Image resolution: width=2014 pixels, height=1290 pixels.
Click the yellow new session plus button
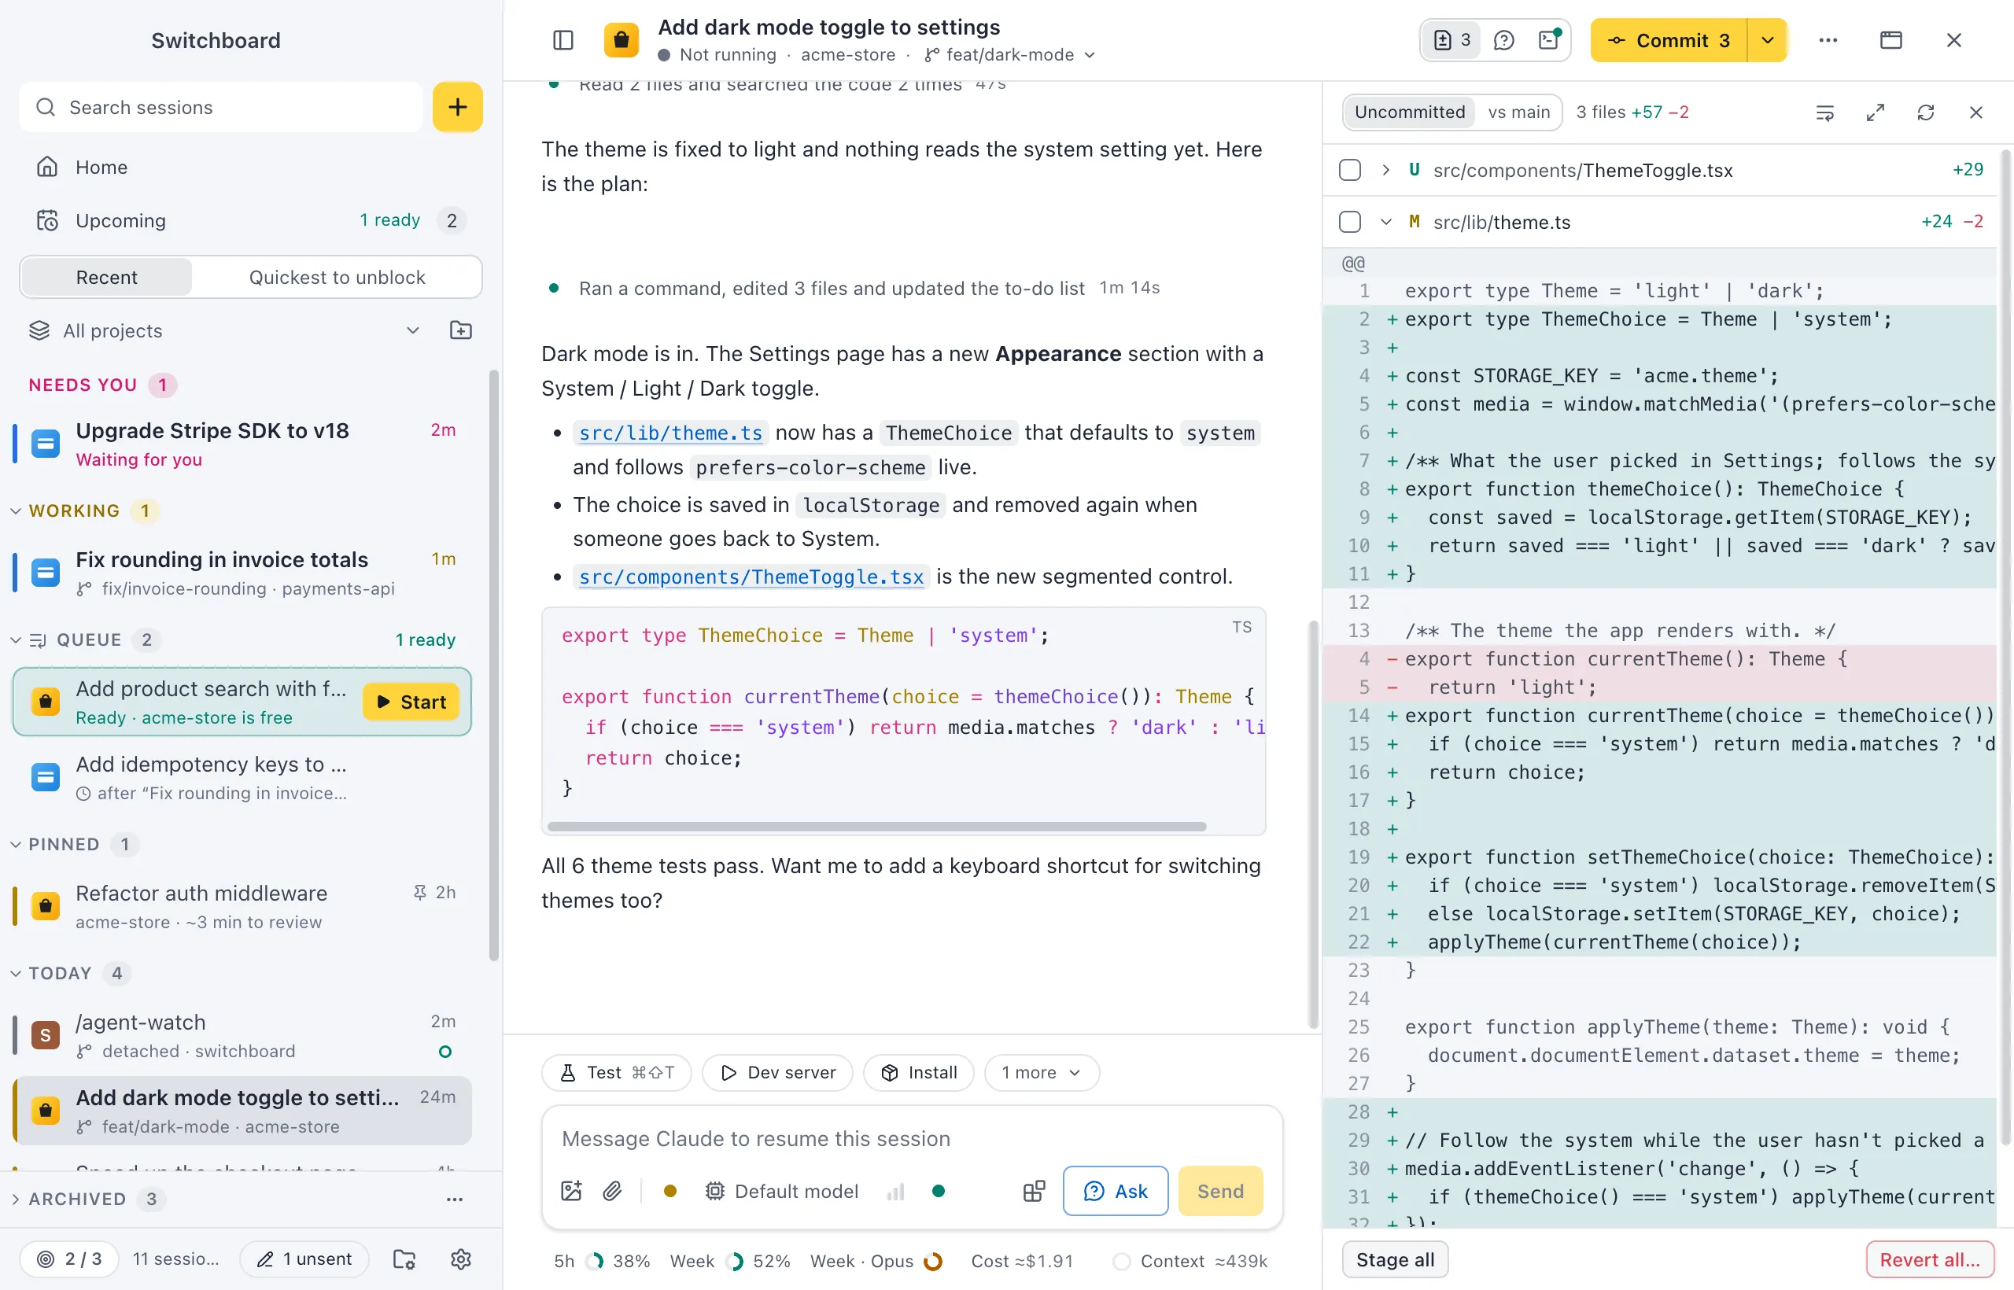[457, 107]
